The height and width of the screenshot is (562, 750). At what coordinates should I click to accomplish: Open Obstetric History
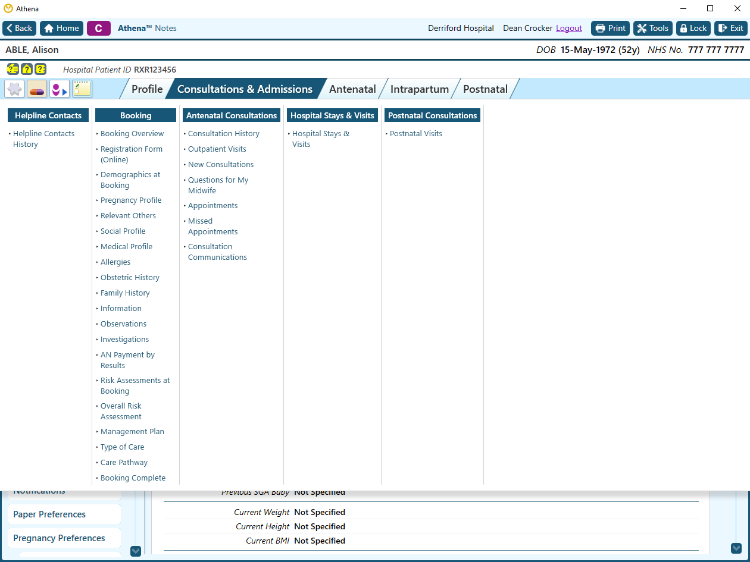click(x=130, y=278)
